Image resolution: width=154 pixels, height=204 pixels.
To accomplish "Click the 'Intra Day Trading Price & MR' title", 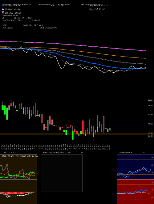I will pos(57,153).
